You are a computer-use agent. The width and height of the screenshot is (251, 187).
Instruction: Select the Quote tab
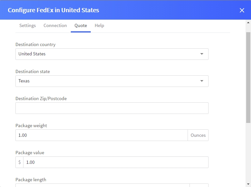click(x=81, y=25)
